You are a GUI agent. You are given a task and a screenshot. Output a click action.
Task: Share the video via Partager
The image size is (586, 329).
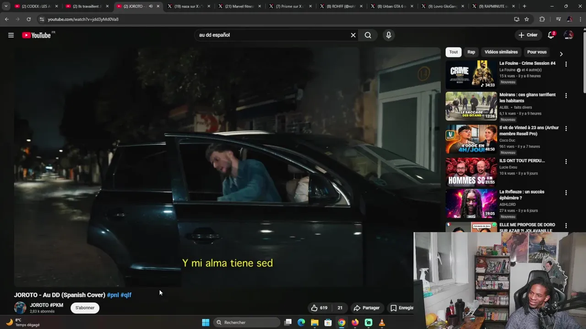367,308
